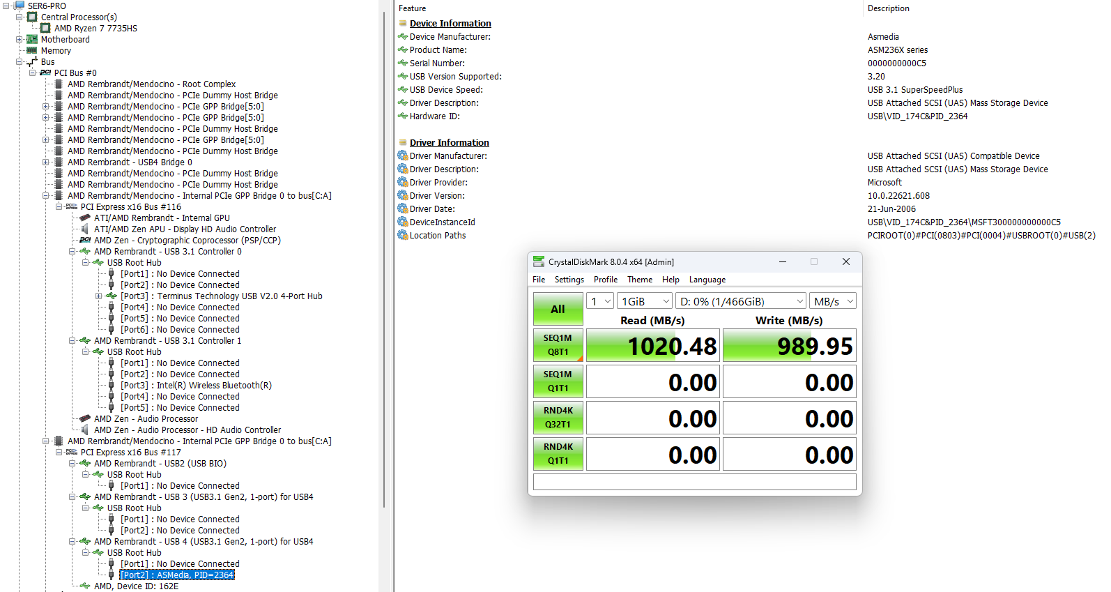Click the Driver Version gear icon

pos(402,195)
